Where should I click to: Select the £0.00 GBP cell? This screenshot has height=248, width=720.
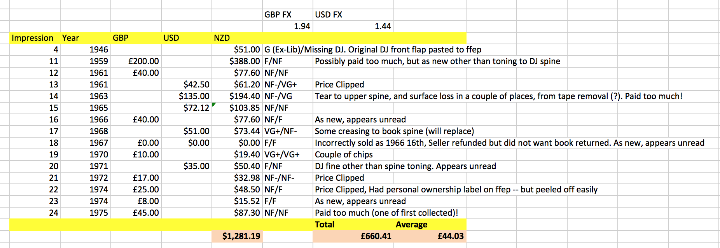click(136, 143)
